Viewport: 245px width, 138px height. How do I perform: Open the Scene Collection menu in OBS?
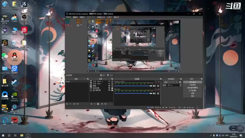pyautogui.click(x=101, y=17)
